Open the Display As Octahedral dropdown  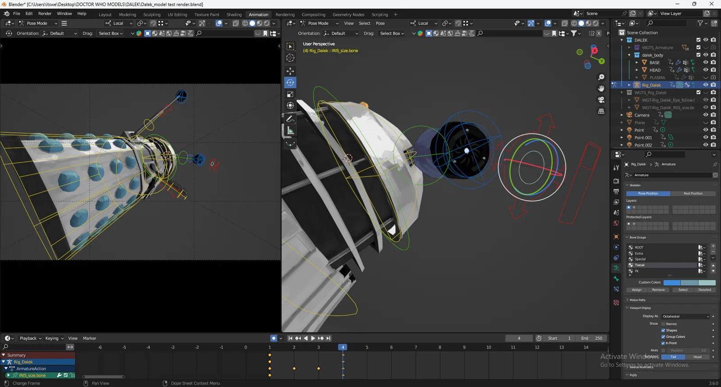click(x=685, y=316)
